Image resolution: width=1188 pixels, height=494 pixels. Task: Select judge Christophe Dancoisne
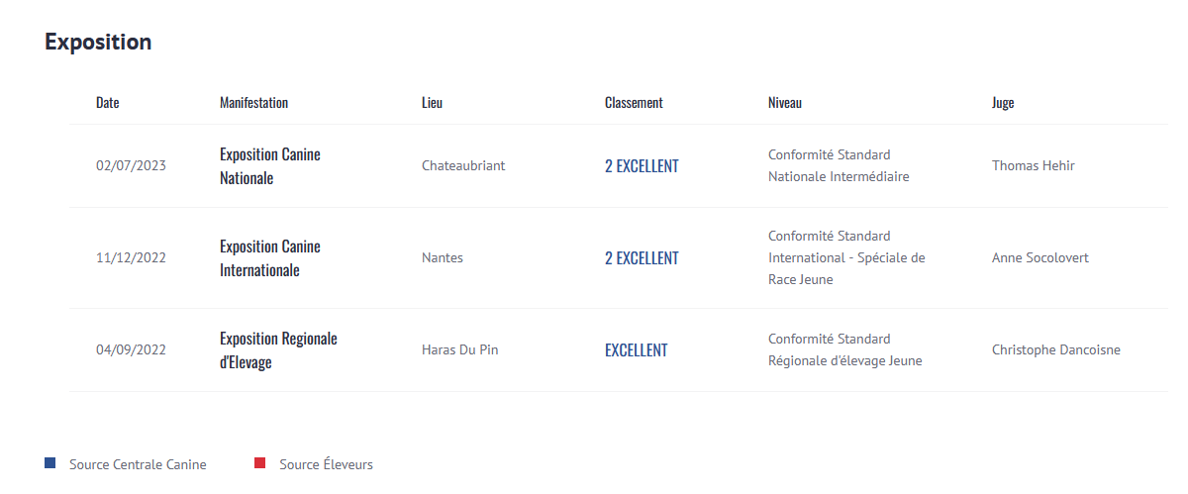1055,350
